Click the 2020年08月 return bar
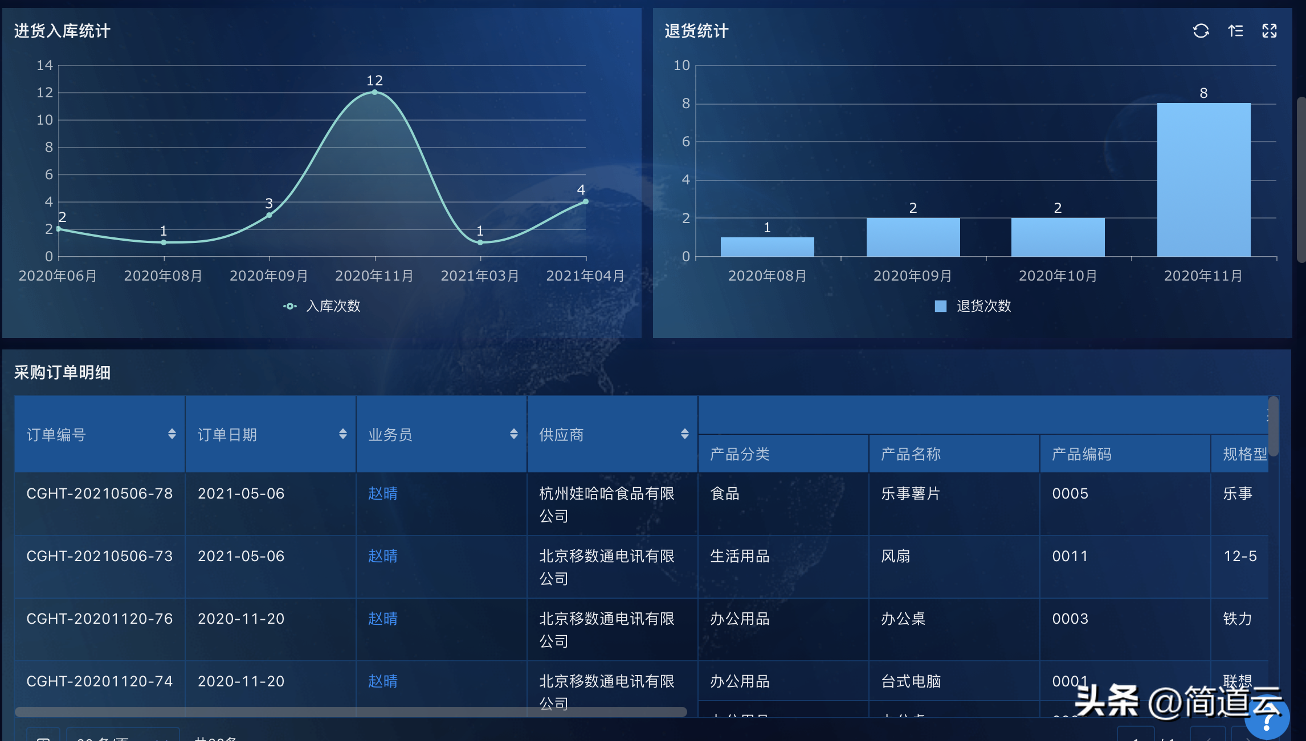The image size is (1306, 741). (767, 247)
